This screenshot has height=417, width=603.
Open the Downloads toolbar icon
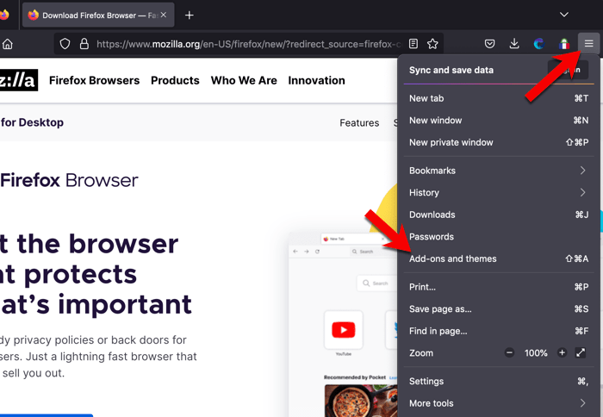(514, 44)
